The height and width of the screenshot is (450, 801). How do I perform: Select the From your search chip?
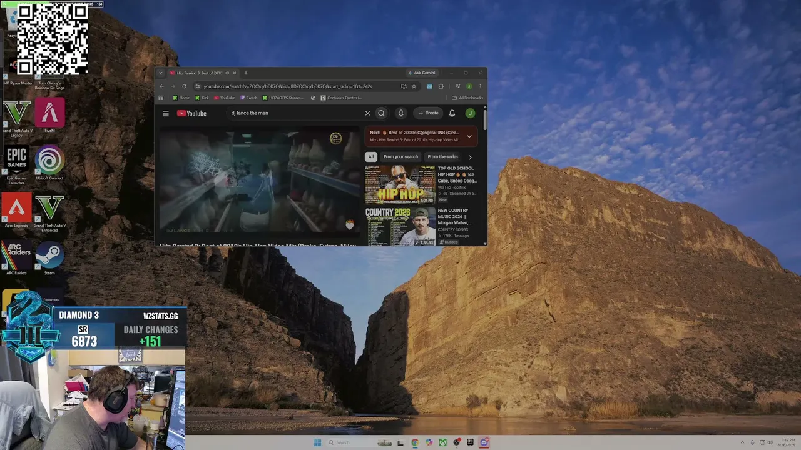pyautogui.click(x=400, y=157)
